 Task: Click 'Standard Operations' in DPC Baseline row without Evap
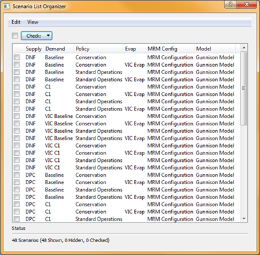pos(99,190)
